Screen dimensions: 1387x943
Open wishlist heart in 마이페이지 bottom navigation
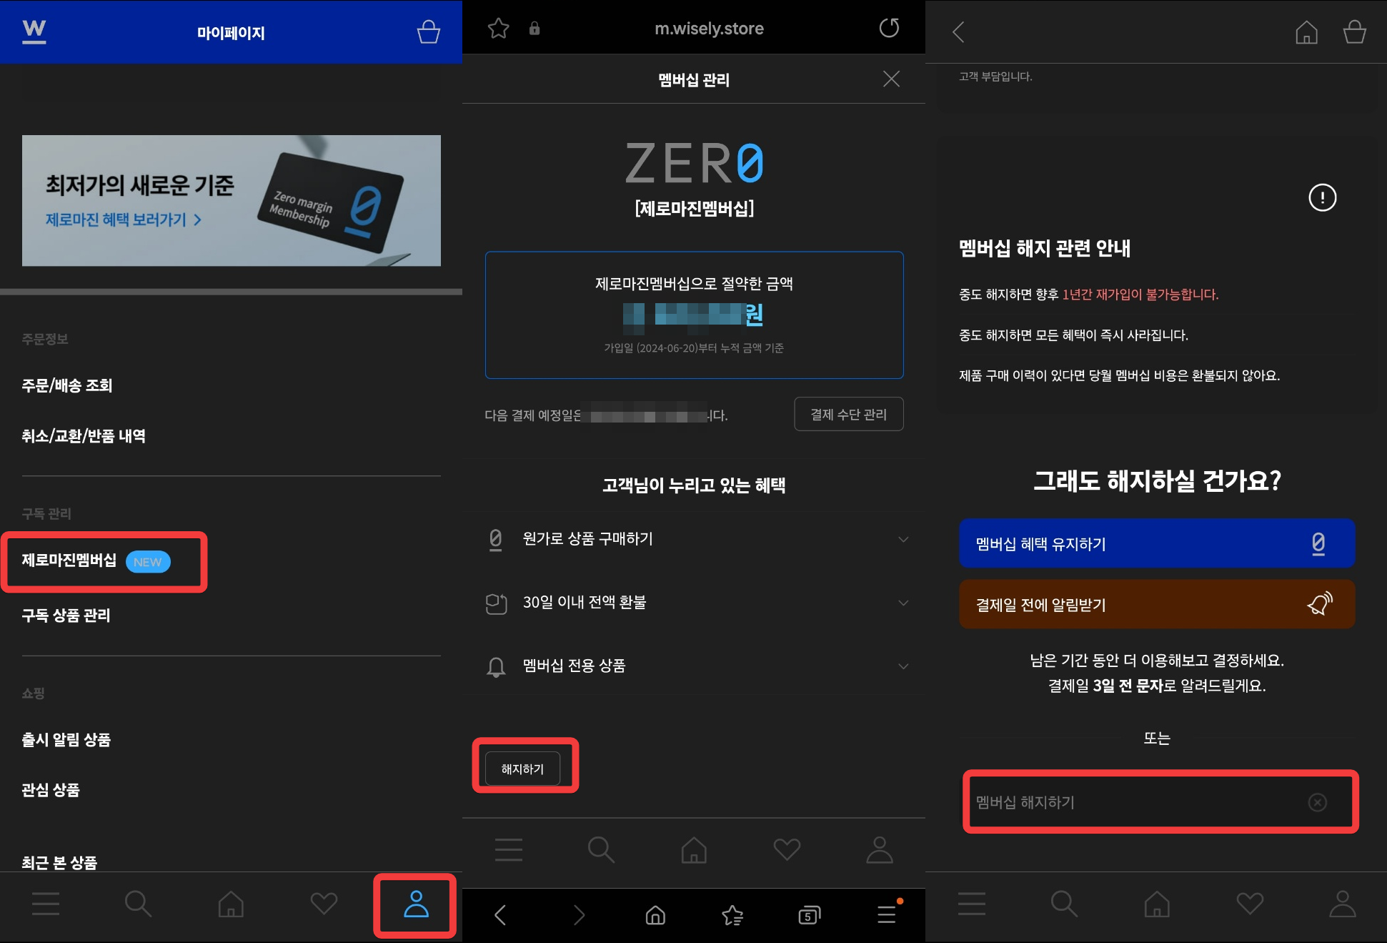click(324, 904)
